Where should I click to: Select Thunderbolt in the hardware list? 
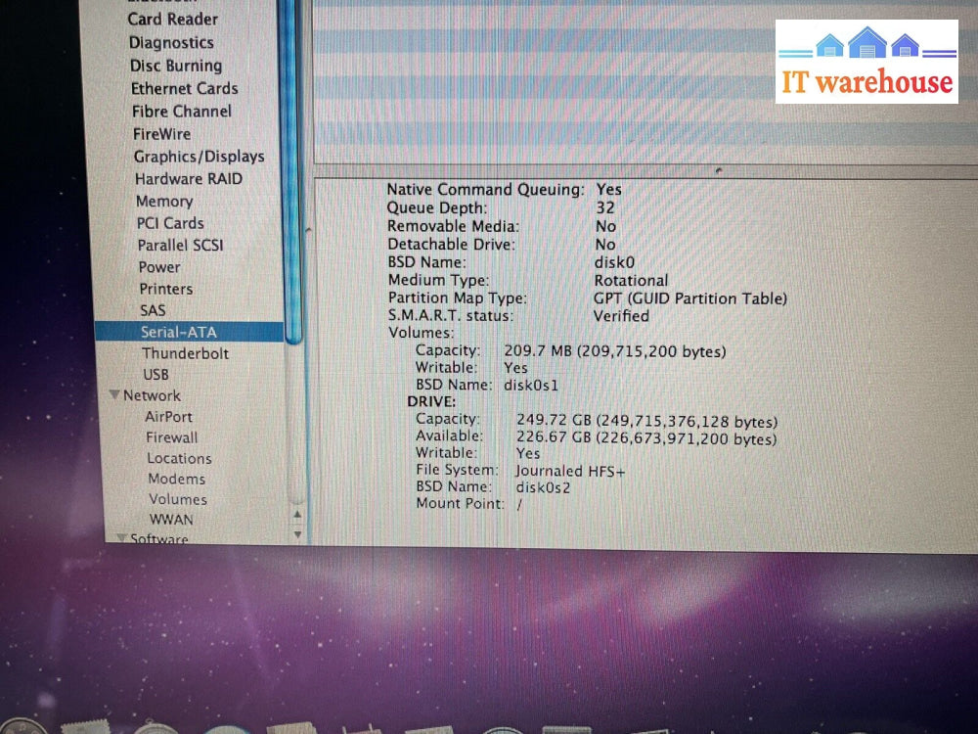(x=185, y=353)
